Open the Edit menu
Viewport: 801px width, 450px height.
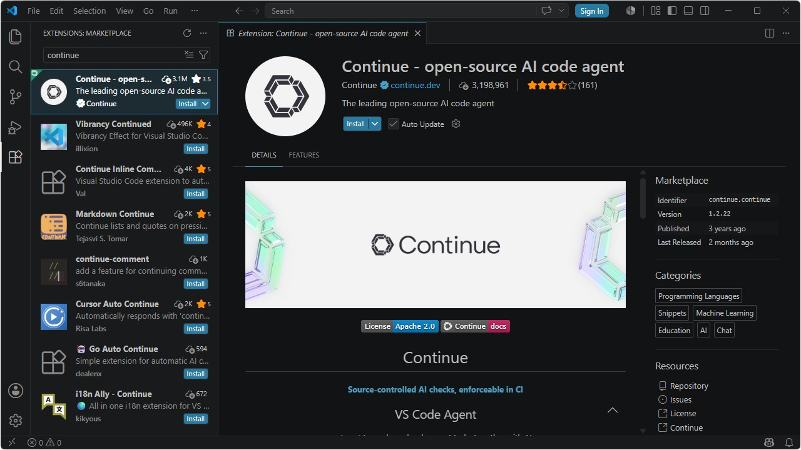[x=56, y=11]
